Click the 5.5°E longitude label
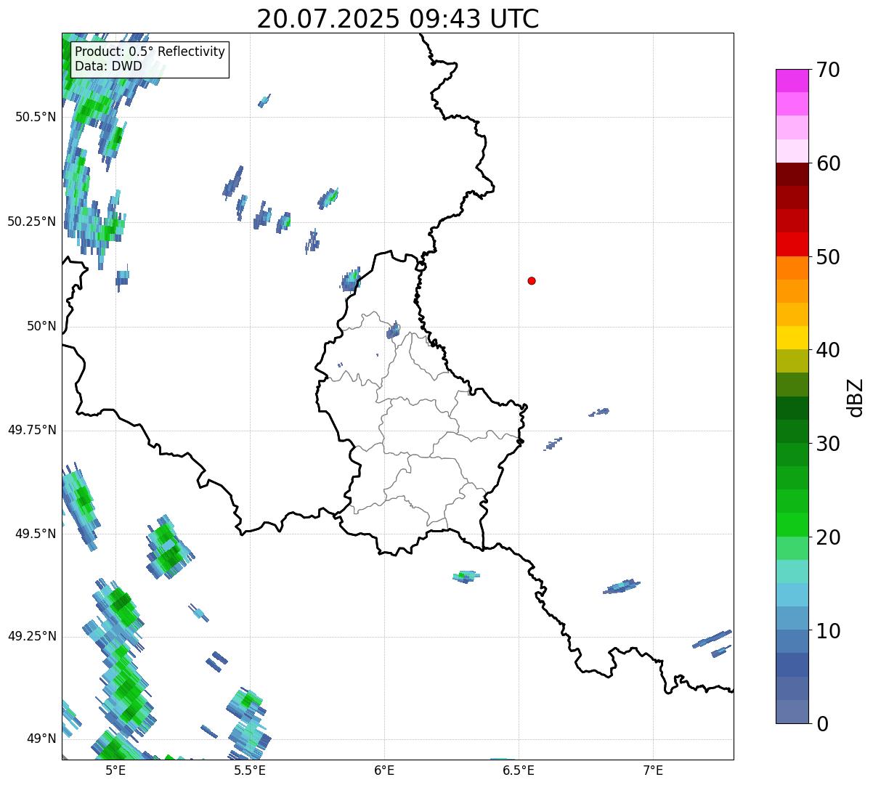873x785 pixels. [x=250, y=770]
